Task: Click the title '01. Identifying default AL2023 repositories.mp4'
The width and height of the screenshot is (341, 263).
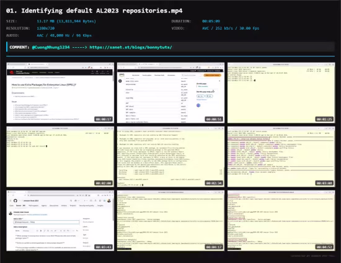Action: pos(94,11)
